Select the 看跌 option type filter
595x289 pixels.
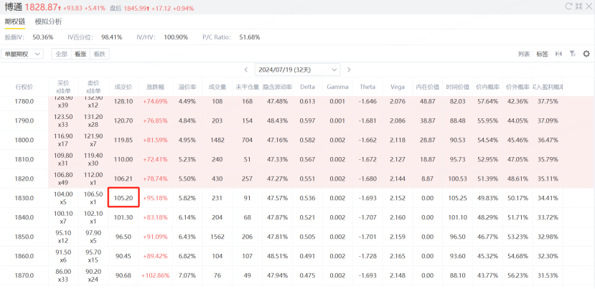(x=100, y=55)
